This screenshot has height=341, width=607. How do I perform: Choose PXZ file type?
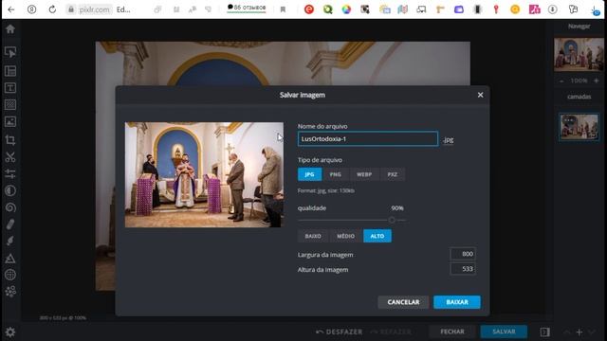[x=392, y=174]
